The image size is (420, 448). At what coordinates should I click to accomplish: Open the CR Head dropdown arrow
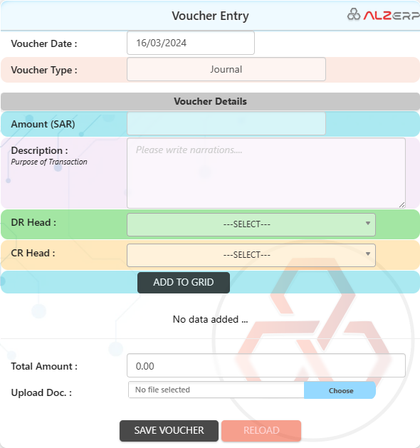pyautogui.click(x=368, y=254)
